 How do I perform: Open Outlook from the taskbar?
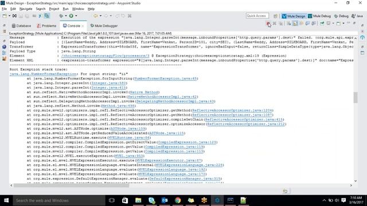pos(165,200)
